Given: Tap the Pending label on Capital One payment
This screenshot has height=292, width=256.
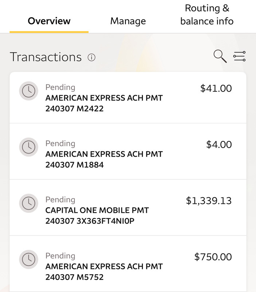Looking at the screenshot, I should click(60, 200).
